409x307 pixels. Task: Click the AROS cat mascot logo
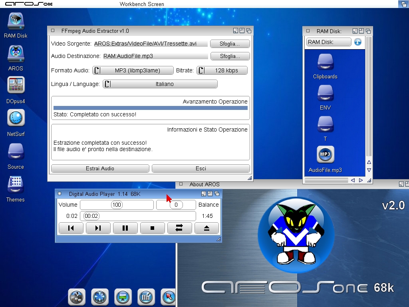tap(296, 235)
